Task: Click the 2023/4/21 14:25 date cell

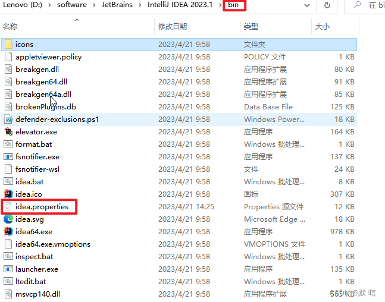Action: click(186, 207)
